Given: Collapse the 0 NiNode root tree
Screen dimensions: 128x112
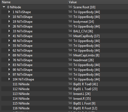Looking at the screenshot, I should point(4,7).
